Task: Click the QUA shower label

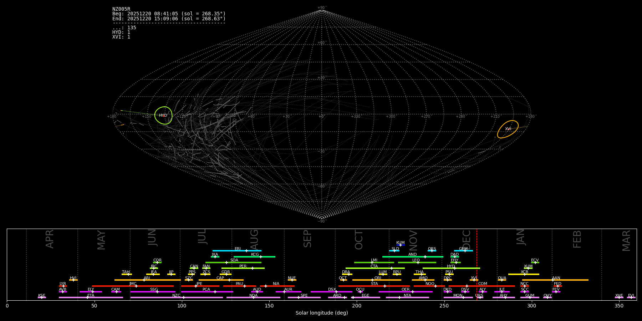Action: click(x=502, y=278)
